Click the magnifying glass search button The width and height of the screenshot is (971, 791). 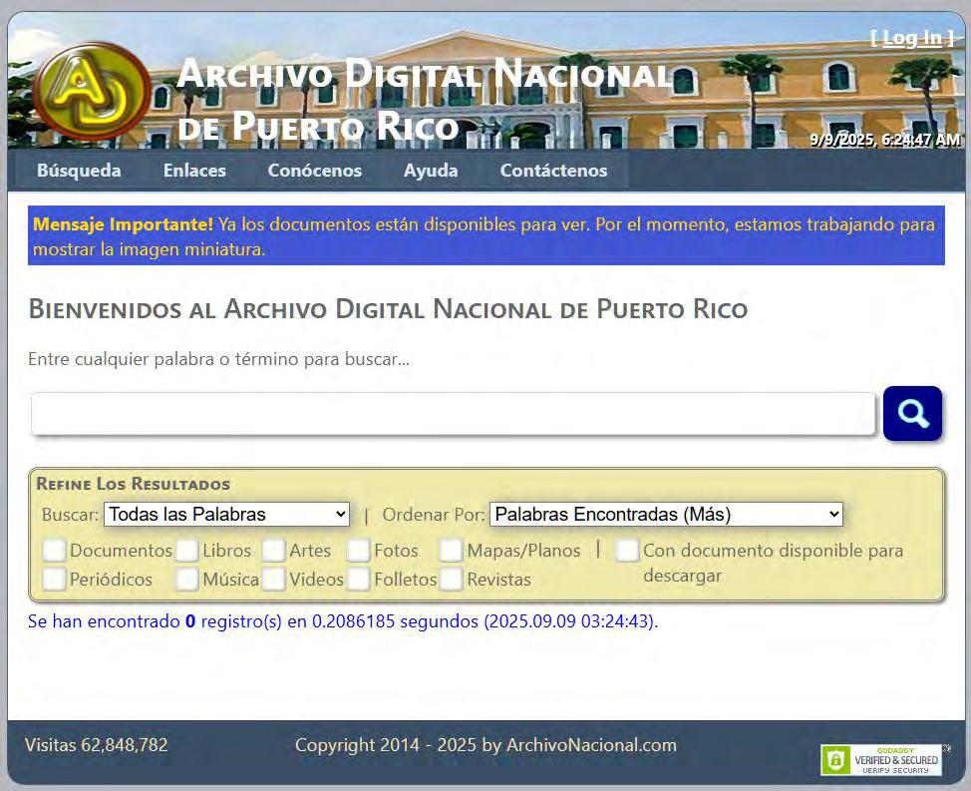[x=912, y=413]
